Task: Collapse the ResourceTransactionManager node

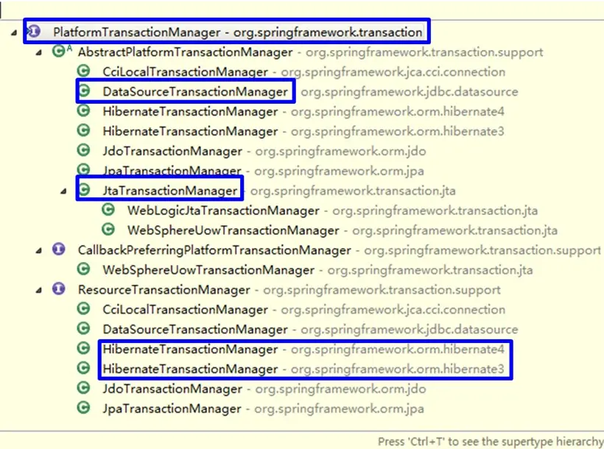Action: click(38, 291)
